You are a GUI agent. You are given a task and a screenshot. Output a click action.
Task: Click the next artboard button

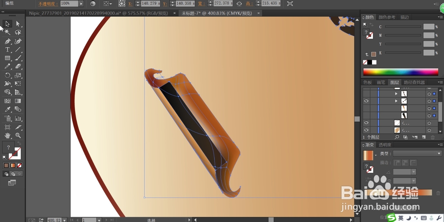click(x=107, y=220)
